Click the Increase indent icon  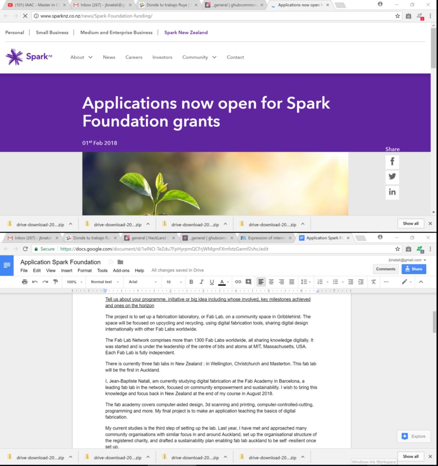(361, 282)
